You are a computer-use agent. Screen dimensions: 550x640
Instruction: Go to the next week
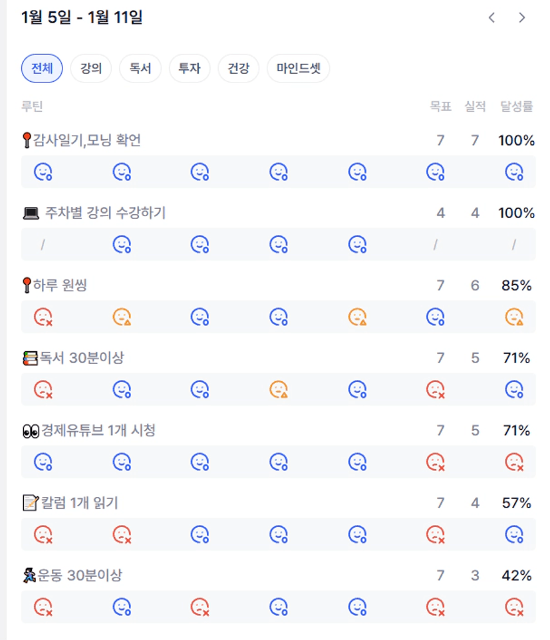tap(522, 18)
